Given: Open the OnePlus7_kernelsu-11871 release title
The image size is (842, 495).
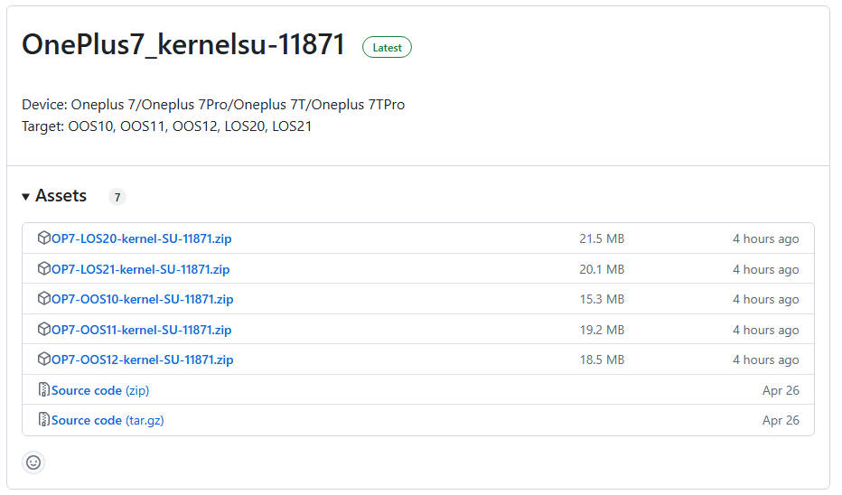Looking at the screenshot, I should pyautogui.click(x=183, y=44).
